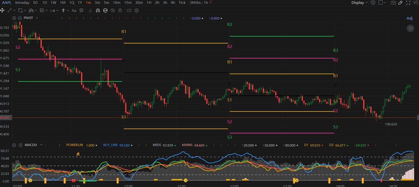
Task: Enter fullscreen chart mode
Action: (x=408, y=3)
